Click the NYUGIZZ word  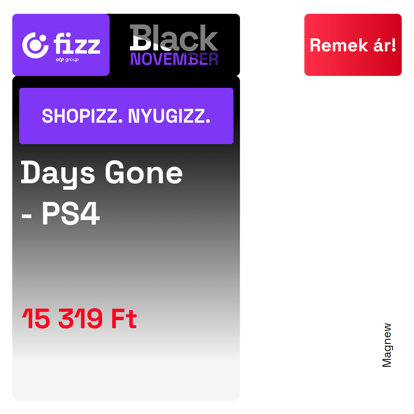point(169,116)
